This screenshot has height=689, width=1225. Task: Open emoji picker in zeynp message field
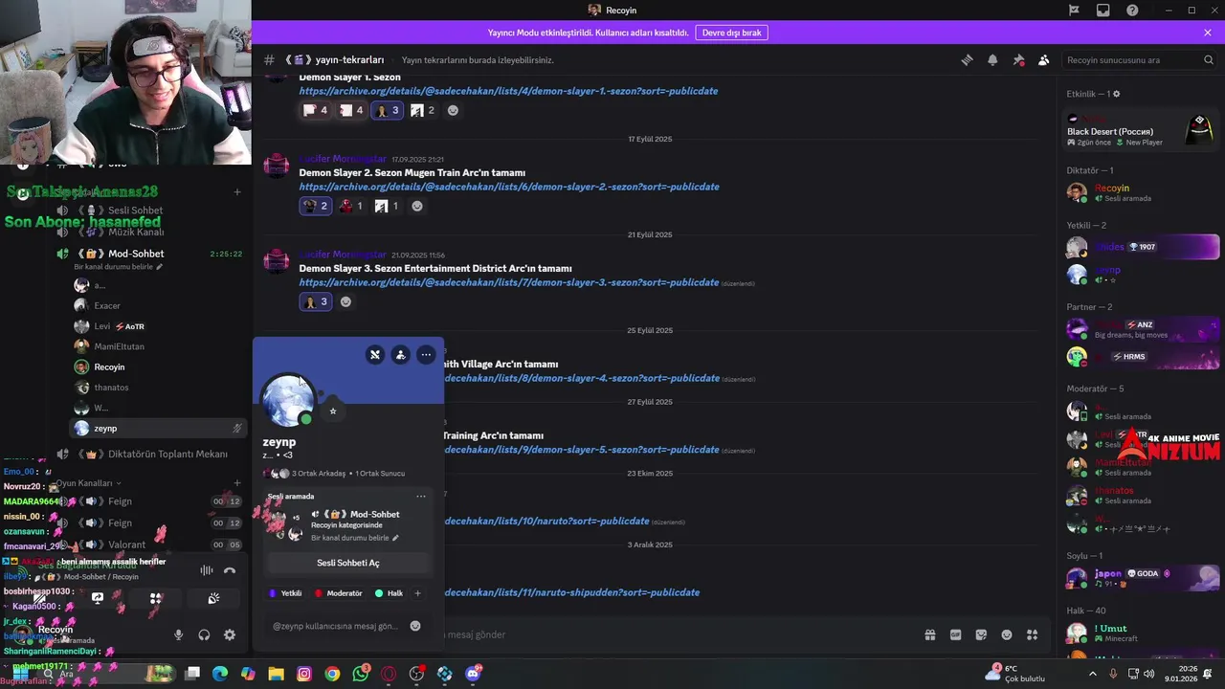click(415, 626)
